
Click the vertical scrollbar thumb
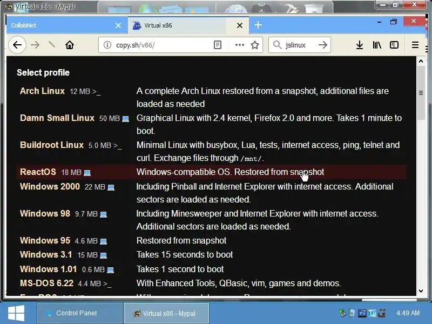421,93
